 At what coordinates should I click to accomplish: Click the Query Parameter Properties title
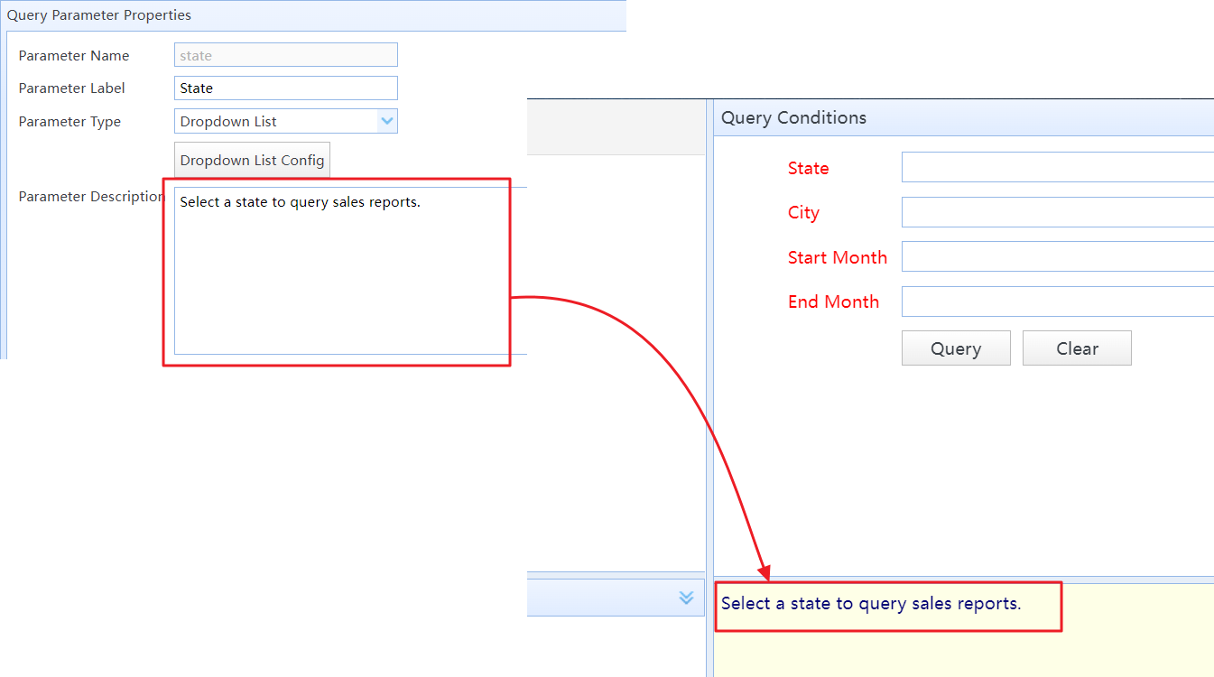(99, 15)
